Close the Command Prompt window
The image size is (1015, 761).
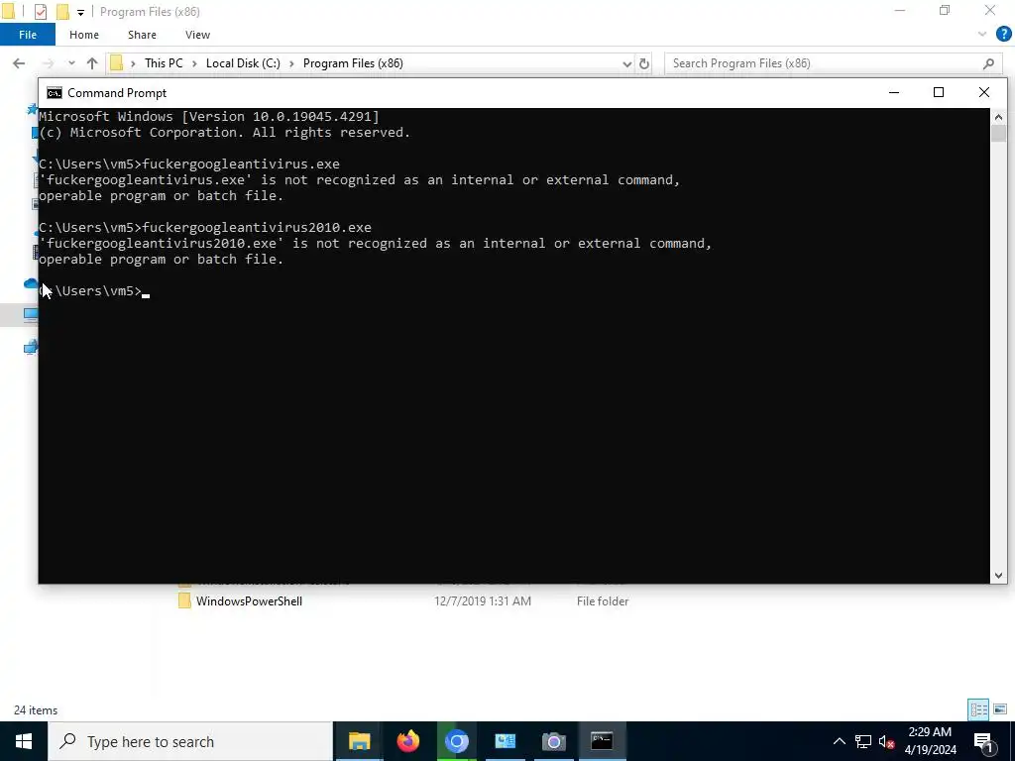[984, 92]
